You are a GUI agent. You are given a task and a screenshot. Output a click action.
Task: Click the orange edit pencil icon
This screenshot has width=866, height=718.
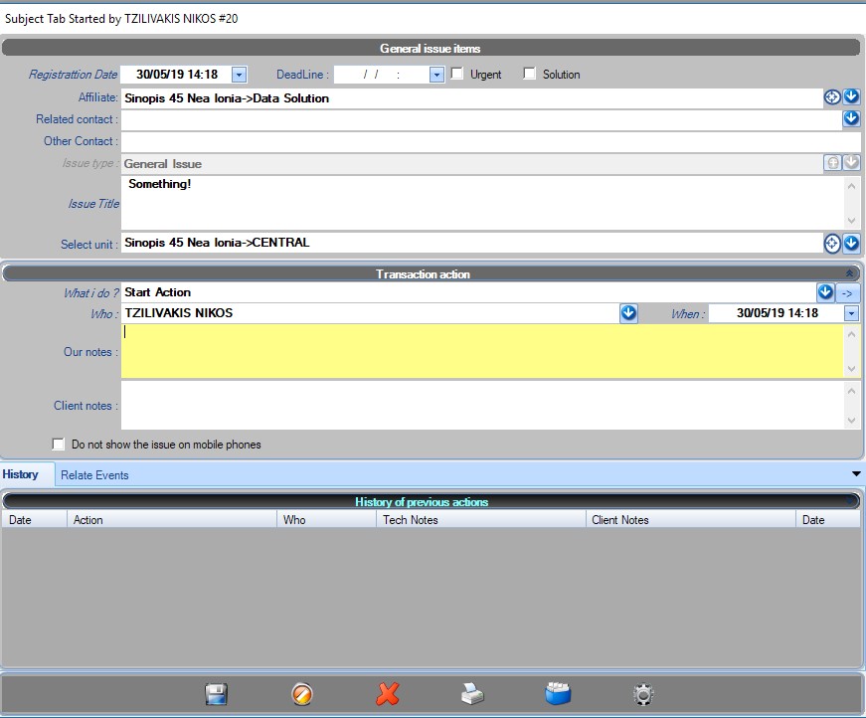(302, 694)
